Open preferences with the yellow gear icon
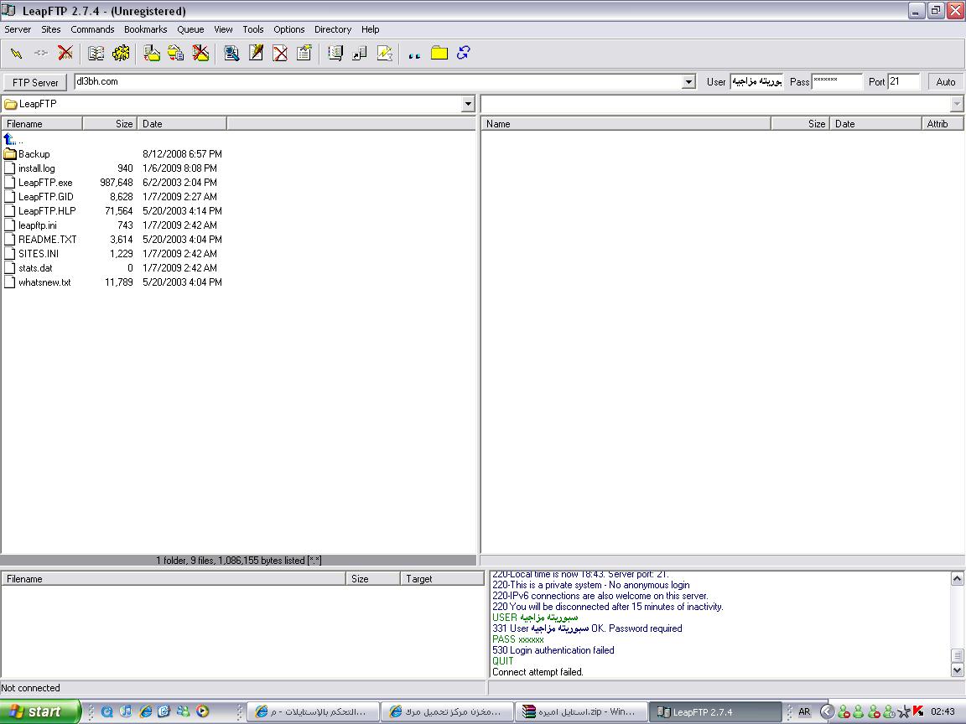This screenshot has height=724, width=966. (121, 54)
